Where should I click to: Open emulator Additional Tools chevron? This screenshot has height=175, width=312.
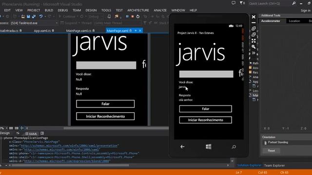[253, 53]
